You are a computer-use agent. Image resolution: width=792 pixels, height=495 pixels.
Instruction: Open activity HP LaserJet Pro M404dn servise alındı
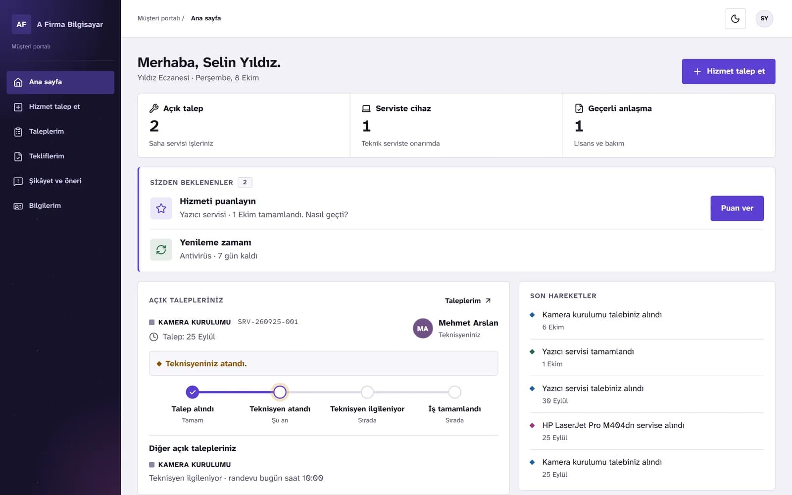click(x=647, y=431)
